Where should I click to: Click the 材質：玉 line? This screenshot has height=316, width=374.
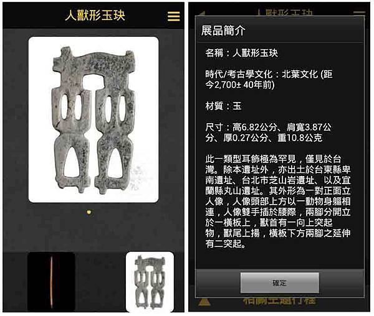click(x=224, y=106)
